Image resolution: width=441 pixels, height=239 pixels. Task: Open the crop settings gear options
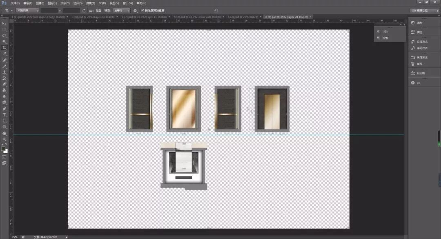click(135, 10)
